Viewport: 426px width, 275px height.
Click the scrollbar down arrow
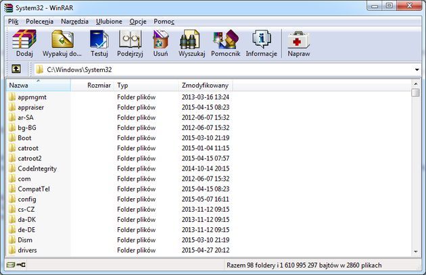[x=415, y=251]
